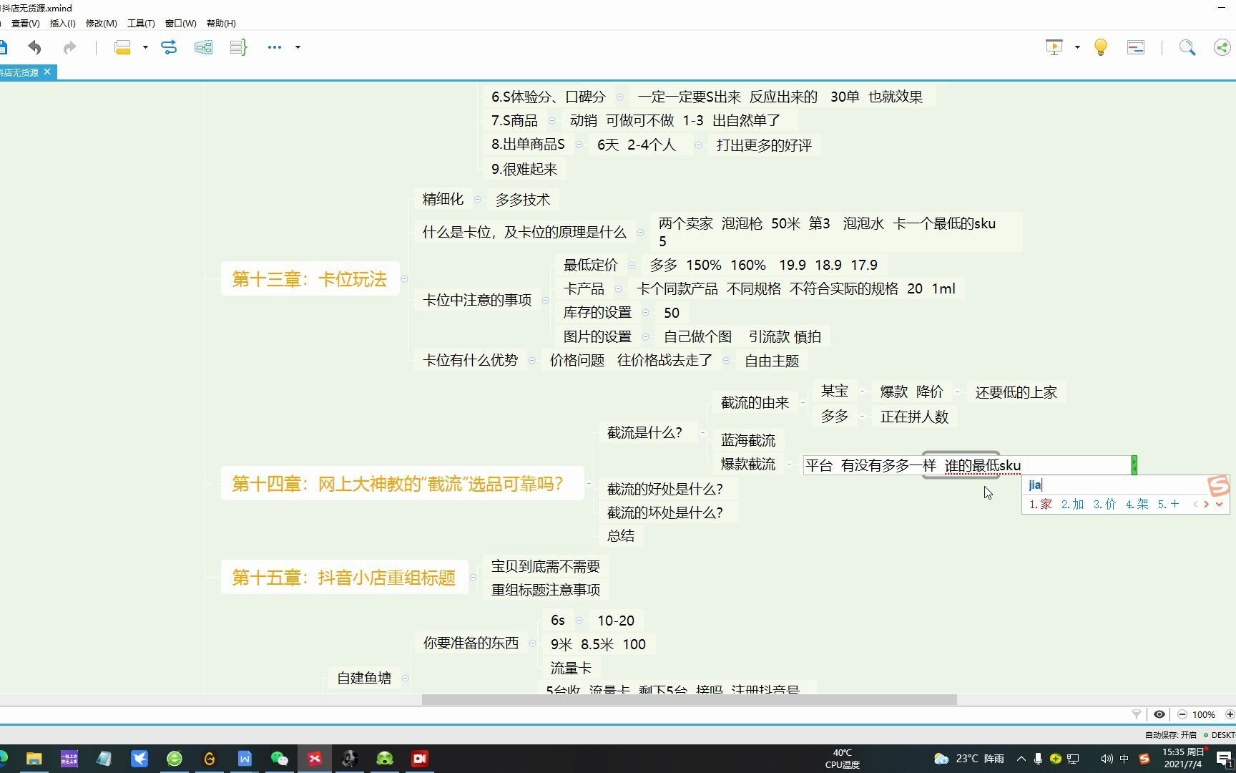Select the 精细化 topic

[443, 199]
